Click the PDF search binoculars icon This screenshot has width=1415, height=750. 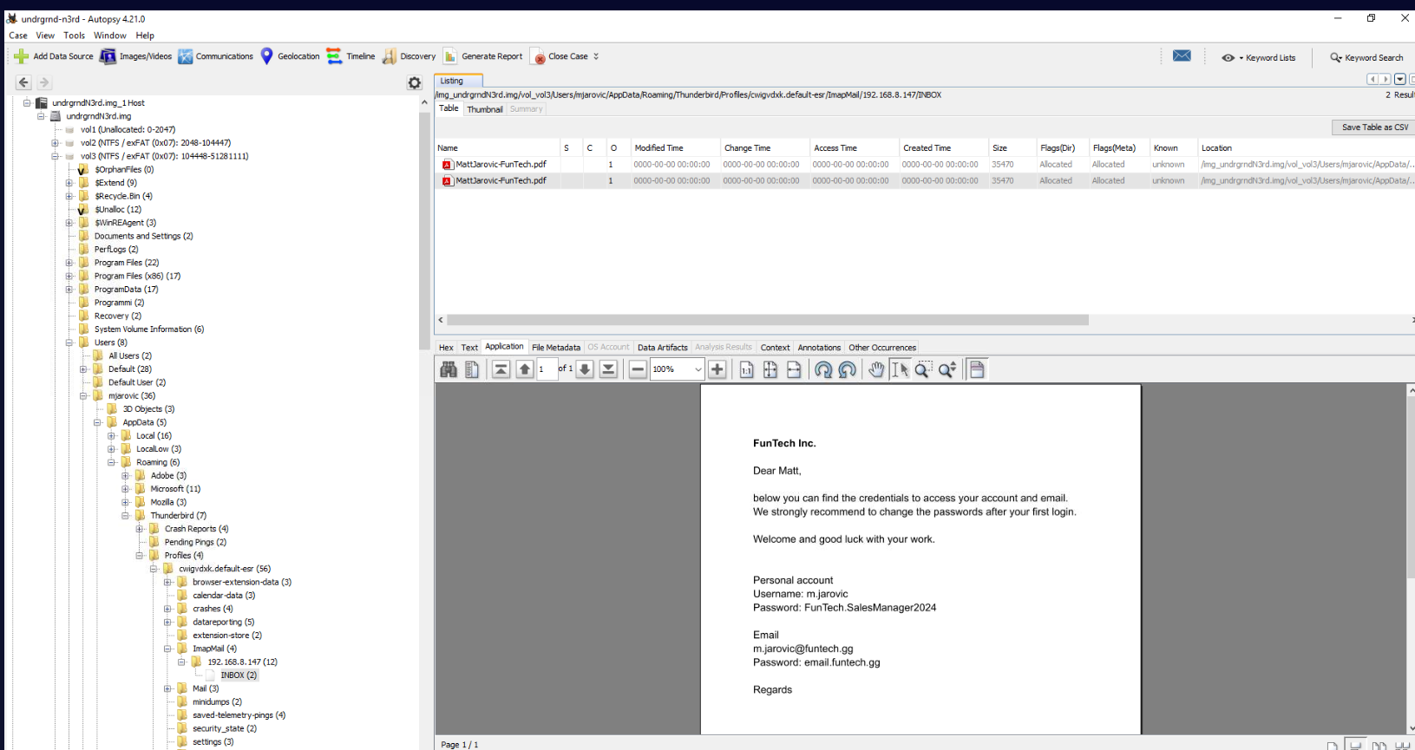[449, 369]
